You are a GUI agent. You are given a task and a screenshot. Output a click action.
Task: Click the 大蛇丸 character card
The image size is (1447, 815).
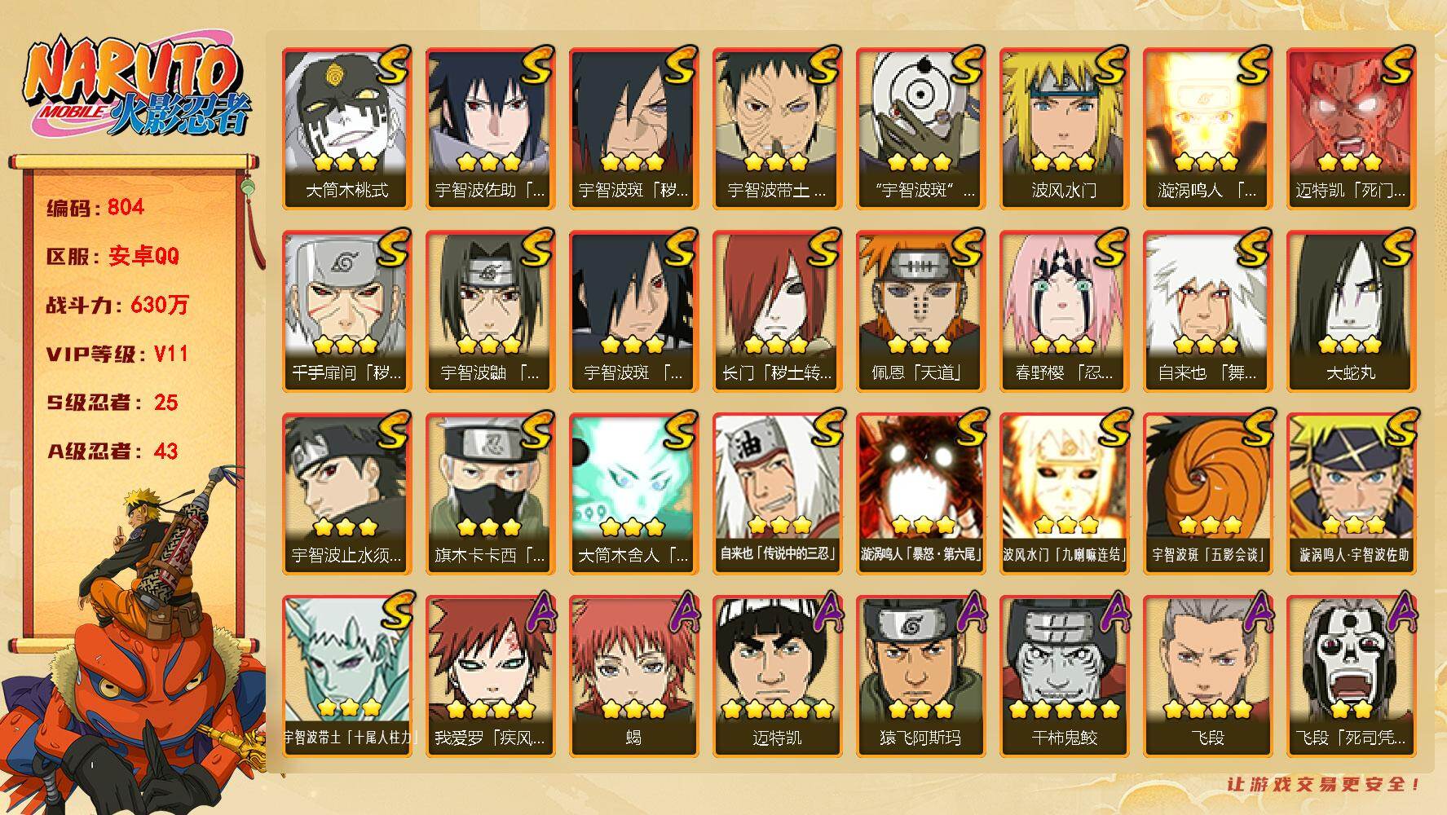1351,311
